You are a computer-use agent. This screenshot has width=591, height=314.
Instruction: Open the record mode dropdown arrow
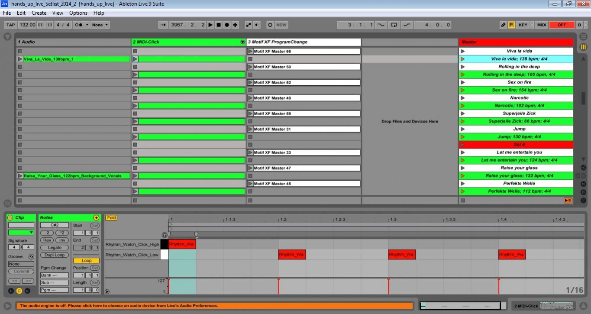click(x=87, y=25)
